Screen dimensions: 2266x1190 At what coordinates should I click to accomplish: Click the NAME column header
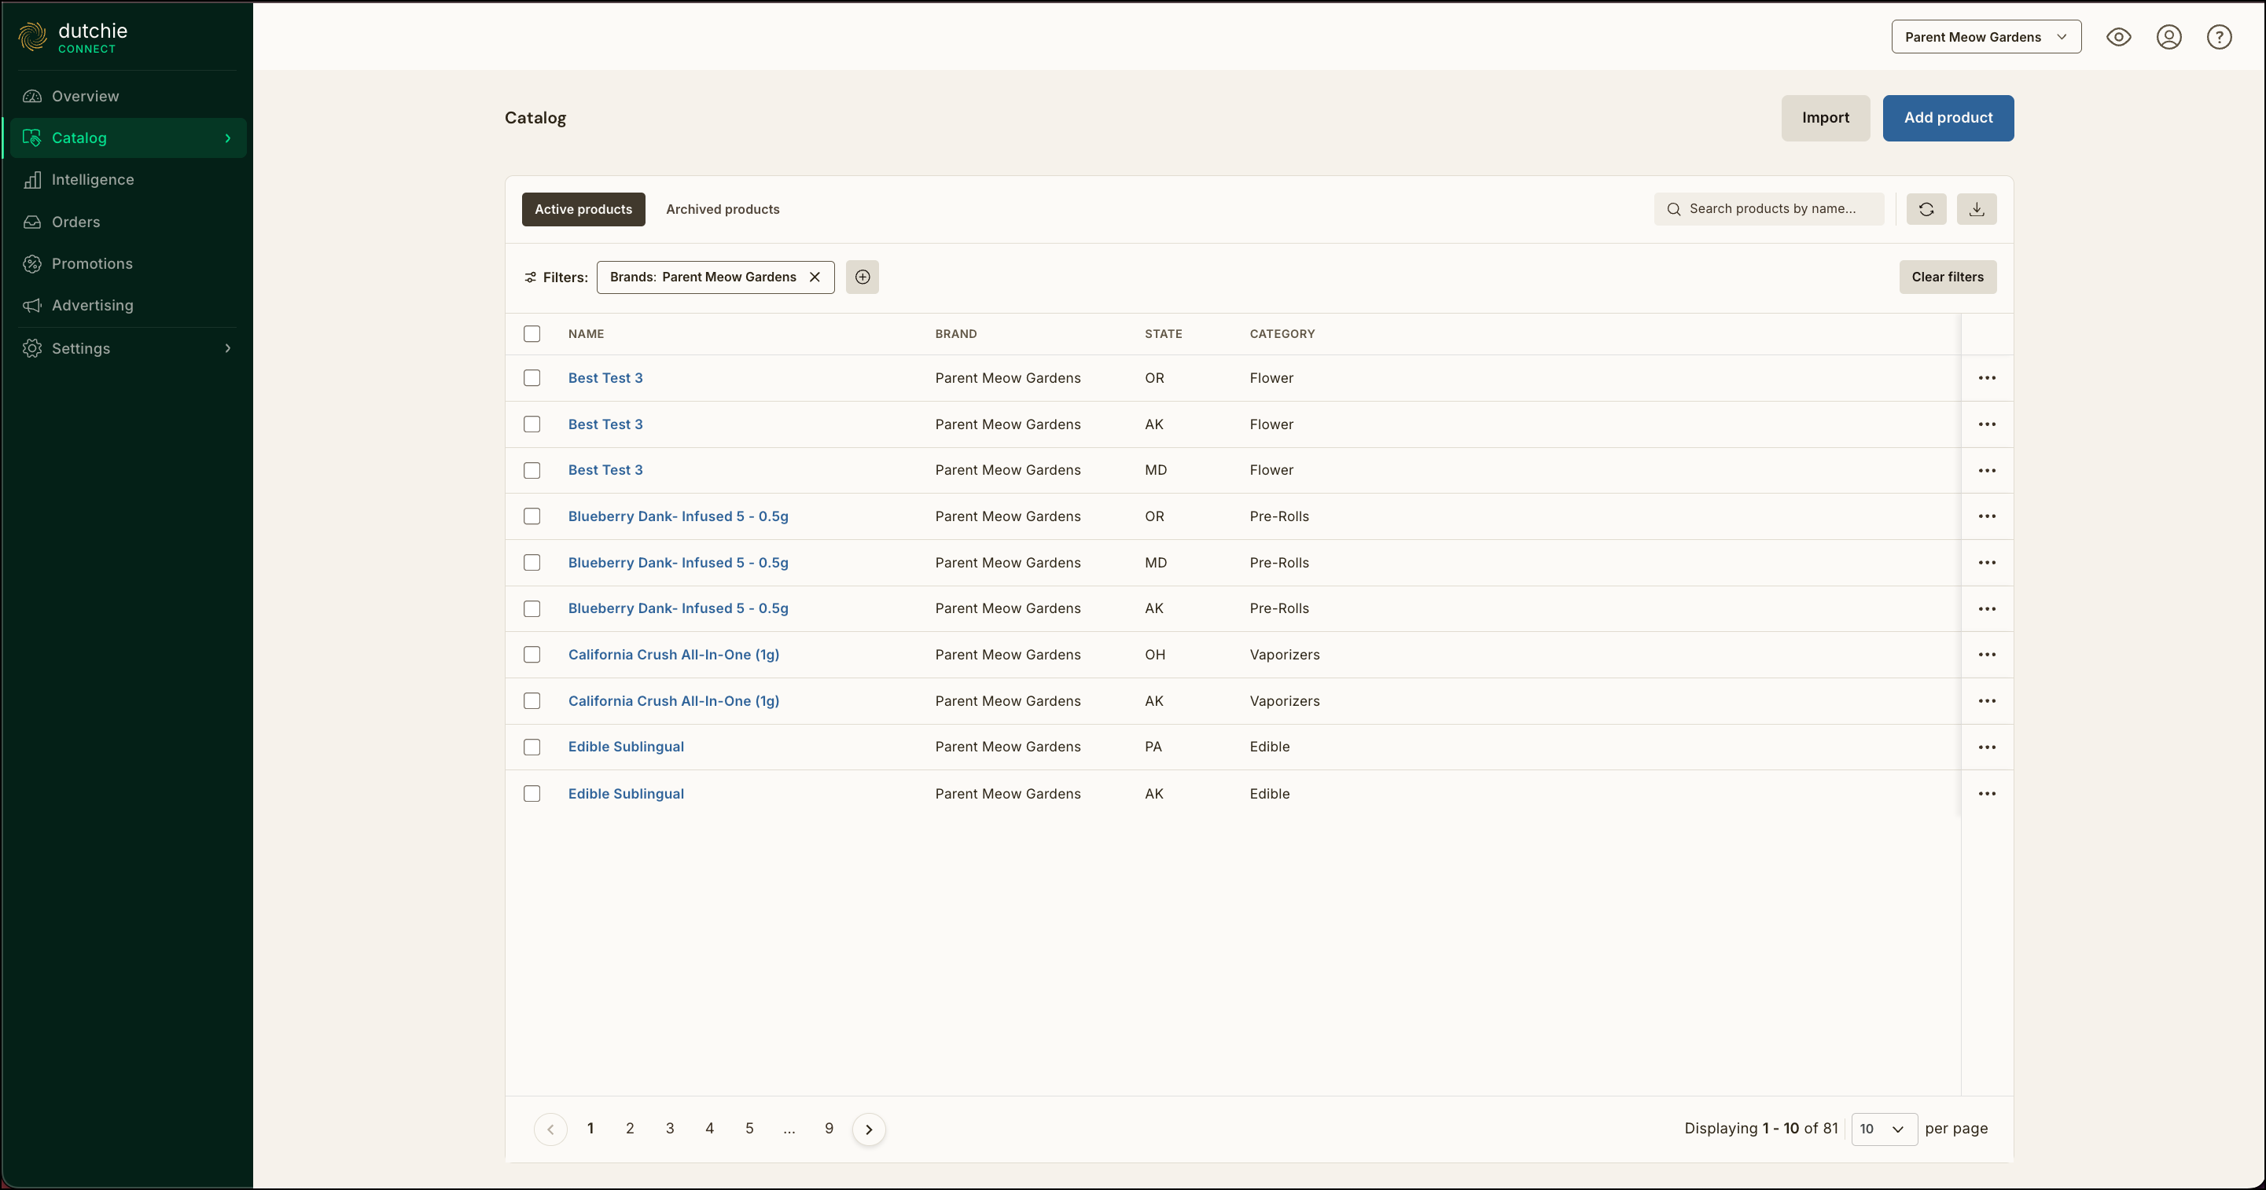[x=586, y=334]
